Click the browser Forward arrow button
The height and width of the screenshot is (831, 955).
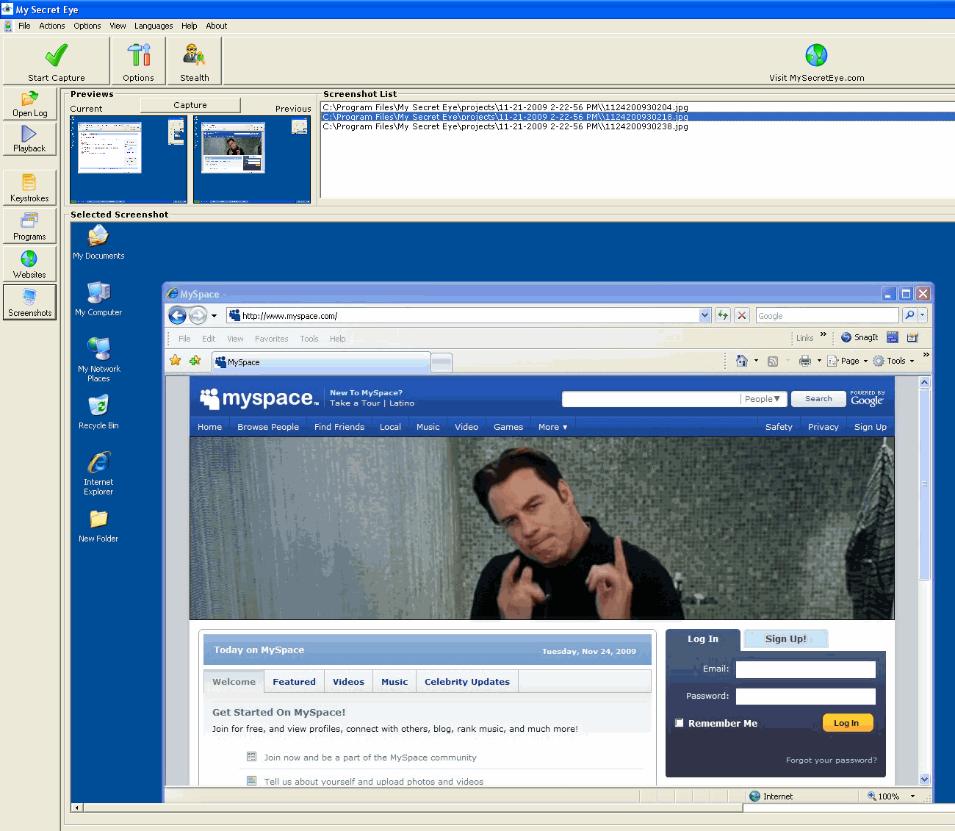[x=198, y=315]
